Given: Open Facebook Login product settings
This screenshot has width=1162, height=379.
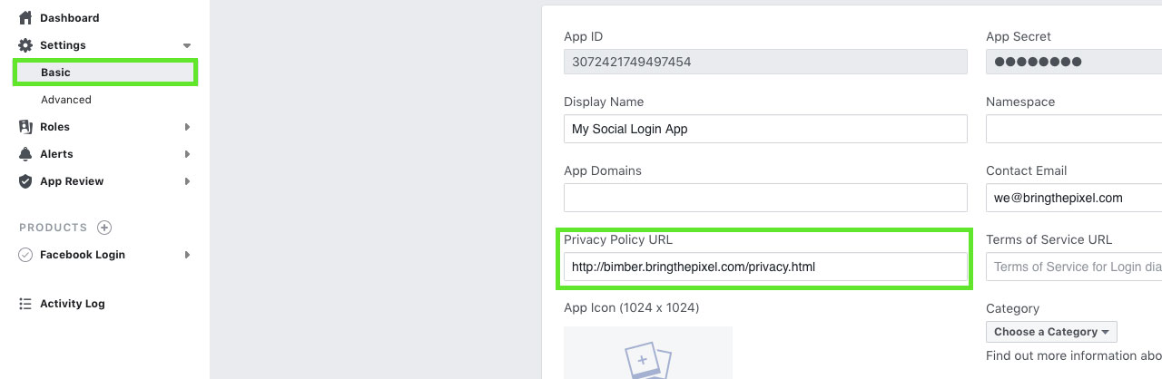Looking at the screenshot, I should click(x=83, y=255).
